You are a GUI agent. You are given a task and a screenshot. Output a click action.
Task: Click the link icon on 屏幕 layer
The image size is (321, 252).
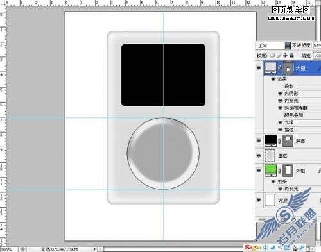click(x=279, y=140)
